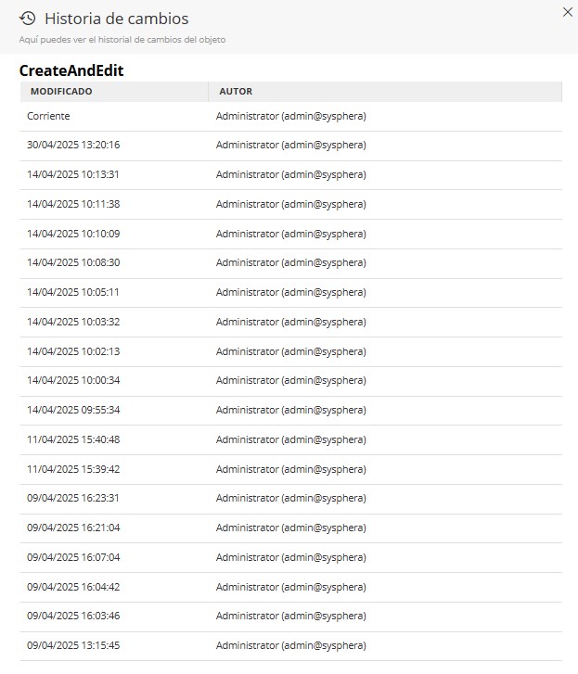Select the 14/04/2025 09:55:34 version
The image size is (578, 674).
point(73,410)
